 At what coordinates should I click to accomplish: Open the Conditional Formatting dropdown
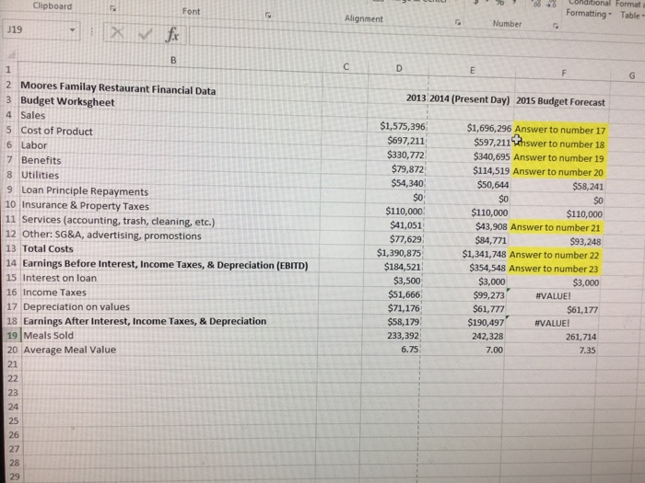[589, 9]
